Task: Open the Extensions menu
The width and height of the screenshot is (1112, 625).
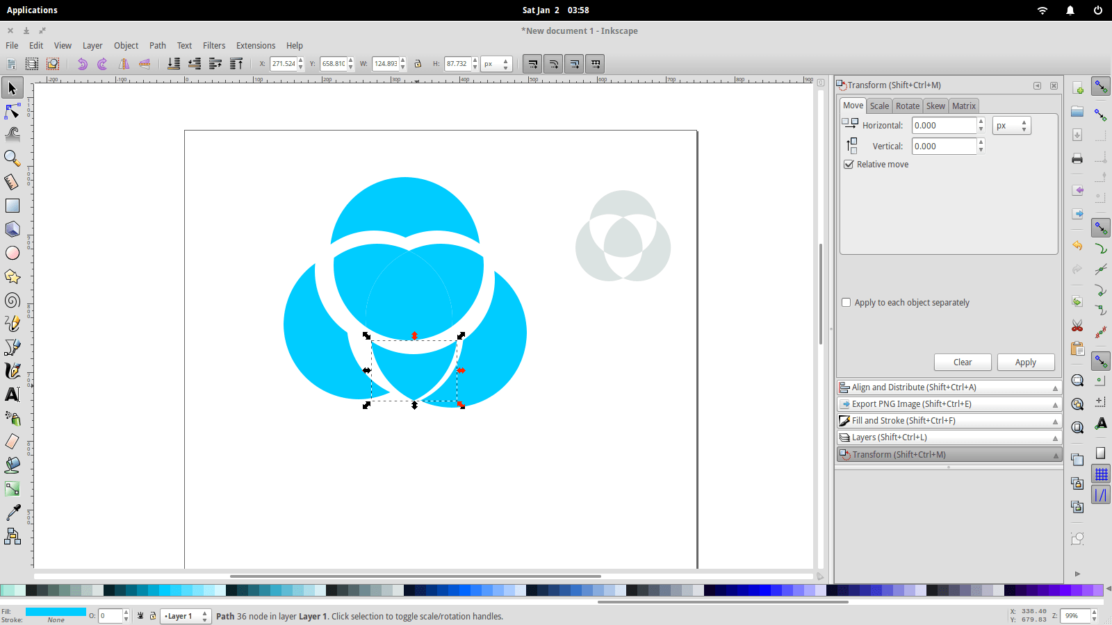Action: tap(256, 46)
